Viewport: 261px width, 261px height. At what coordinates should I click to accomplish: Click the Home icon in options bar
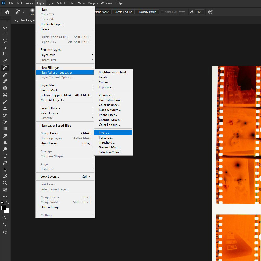(x=7, y=12)
